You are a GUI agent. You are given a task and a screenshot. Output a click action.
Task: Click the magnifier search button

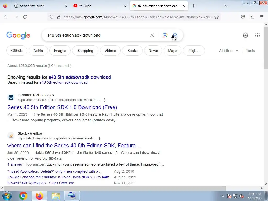point(175,35)
